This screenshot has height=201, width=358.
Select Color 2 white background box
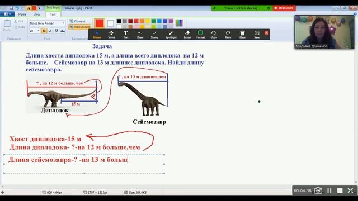click(x=111, y=23)
